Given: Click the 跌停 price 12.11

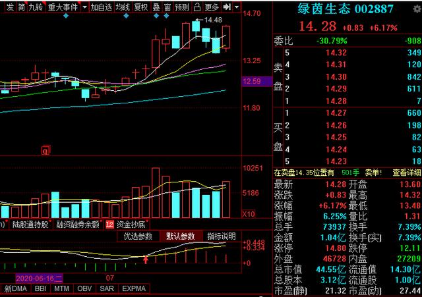Looking at the screenshot, I should click(410, 248).
